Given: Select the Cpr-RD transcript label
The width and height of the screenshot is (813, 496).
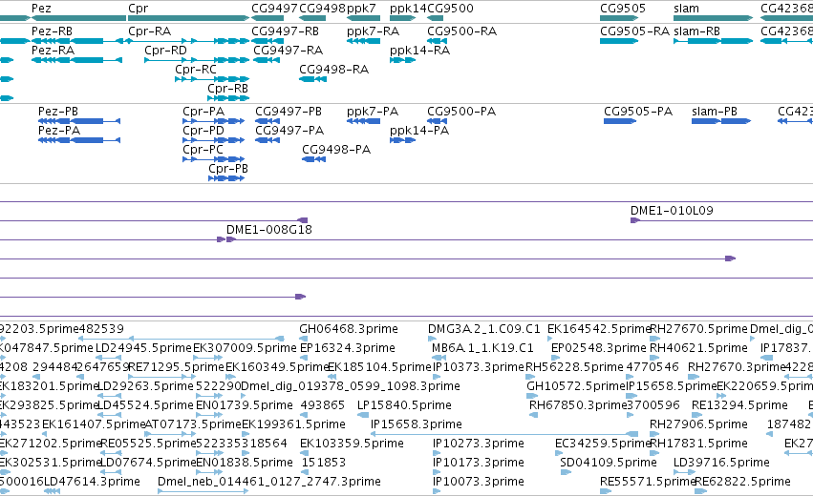Looking at the screenshot, I should point(165,51).
